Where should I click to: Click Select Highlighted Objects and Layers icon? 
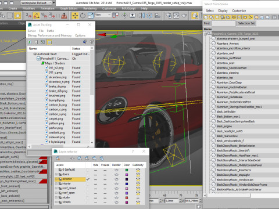pos(80,158)
